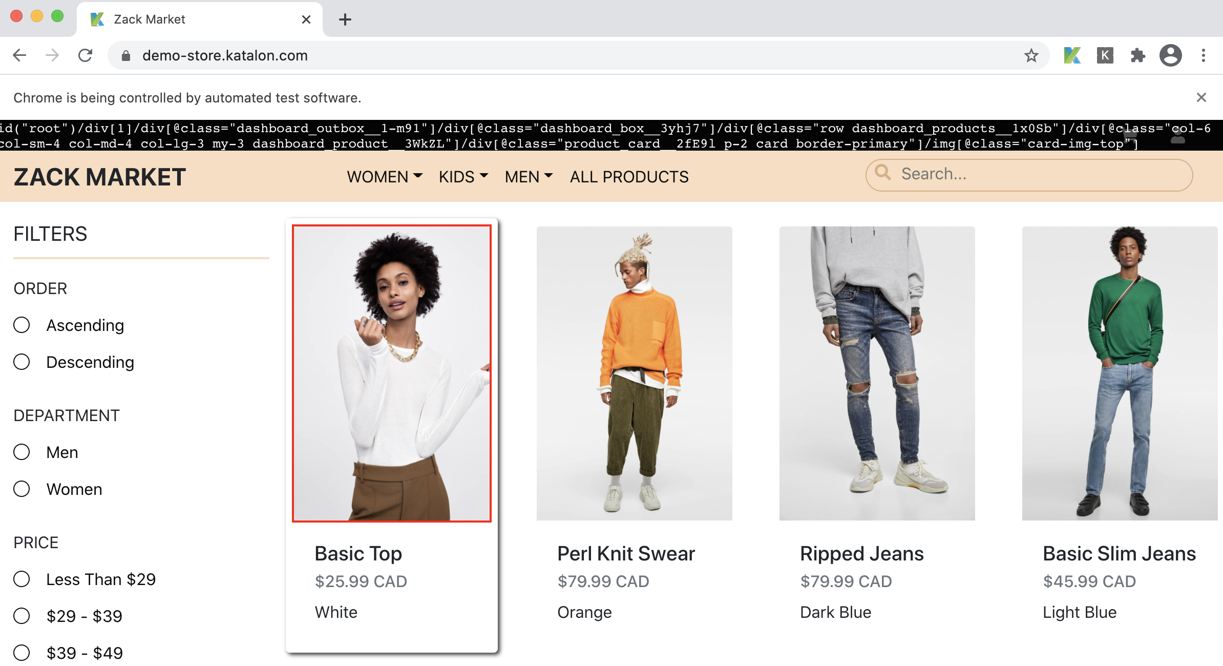Select the Descending order radio button
1223x666 pixels.
[x=22, y=362]
